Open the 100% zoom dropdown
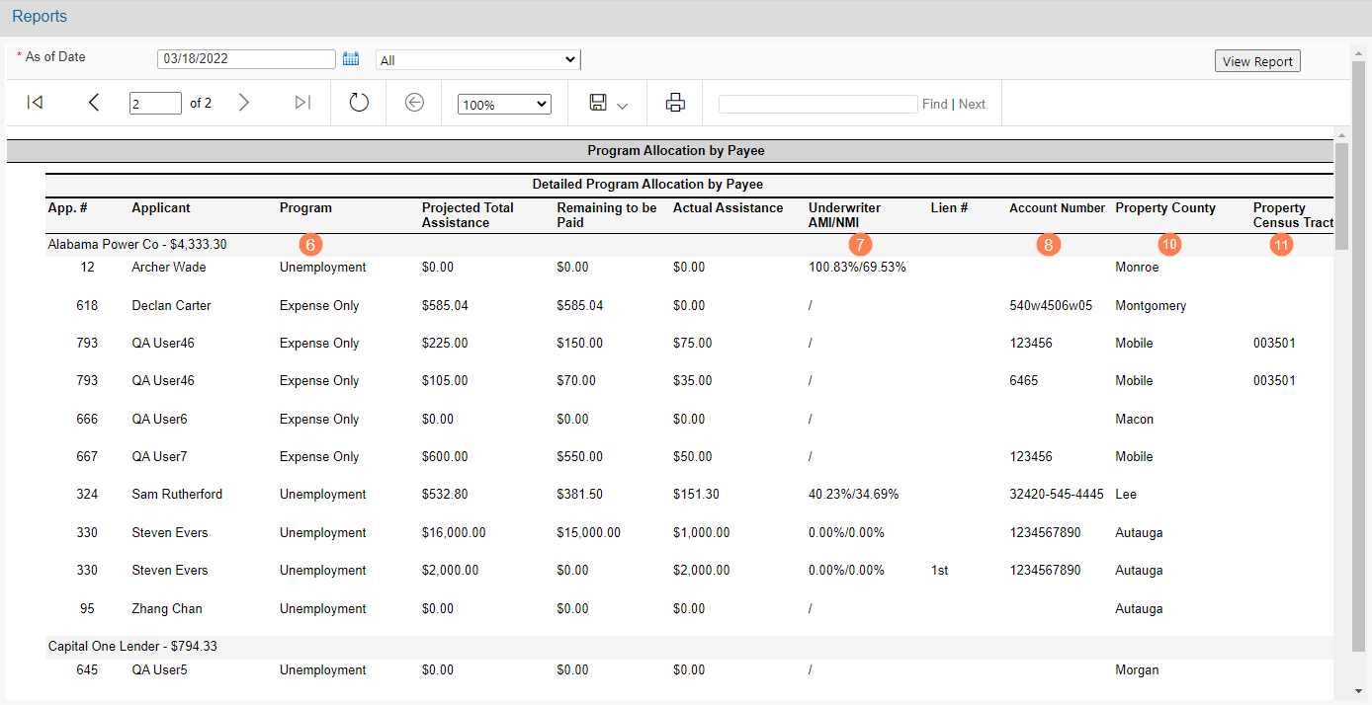 pyautogui.click(x=504, y=104)
